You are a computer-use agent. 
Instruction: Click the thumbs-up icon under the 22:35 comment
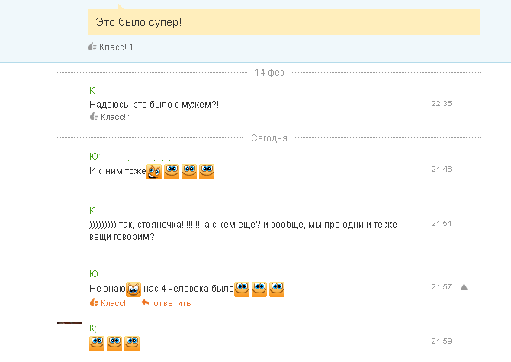coord(94,117)
